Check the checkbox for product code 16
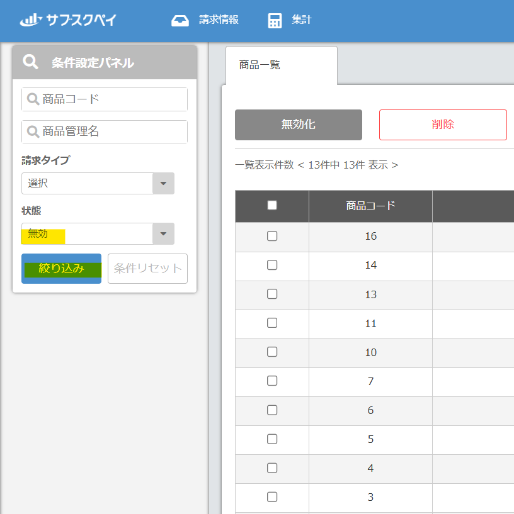Viewport: 514px width, 514px height. point(271,236)
